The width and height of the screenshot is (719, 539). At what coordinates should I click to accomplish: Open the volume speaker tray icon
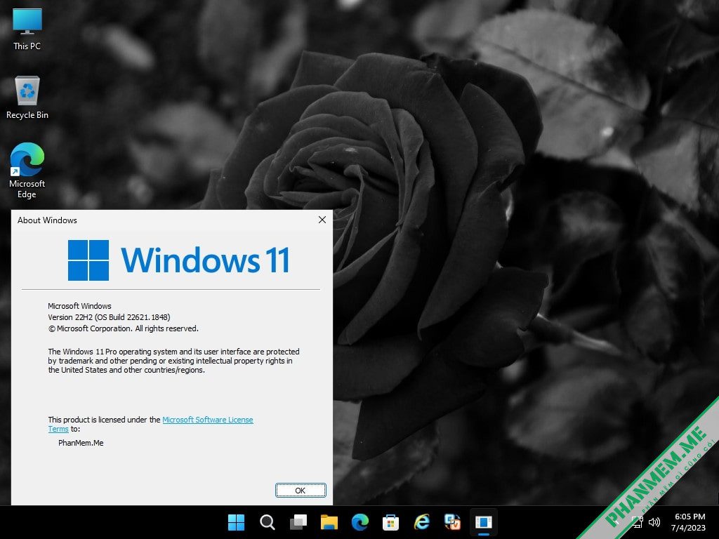(x=654, y=522)
